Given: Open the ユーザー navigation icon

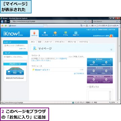Looking at the screenshot, I should pyautogui.click(x=55, y=34).
